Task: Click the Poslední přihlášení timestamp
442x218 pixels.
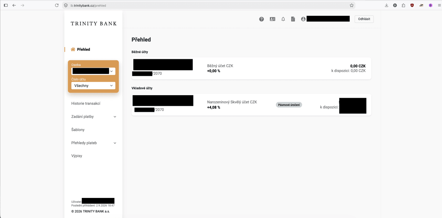Action: click(93, 206)
